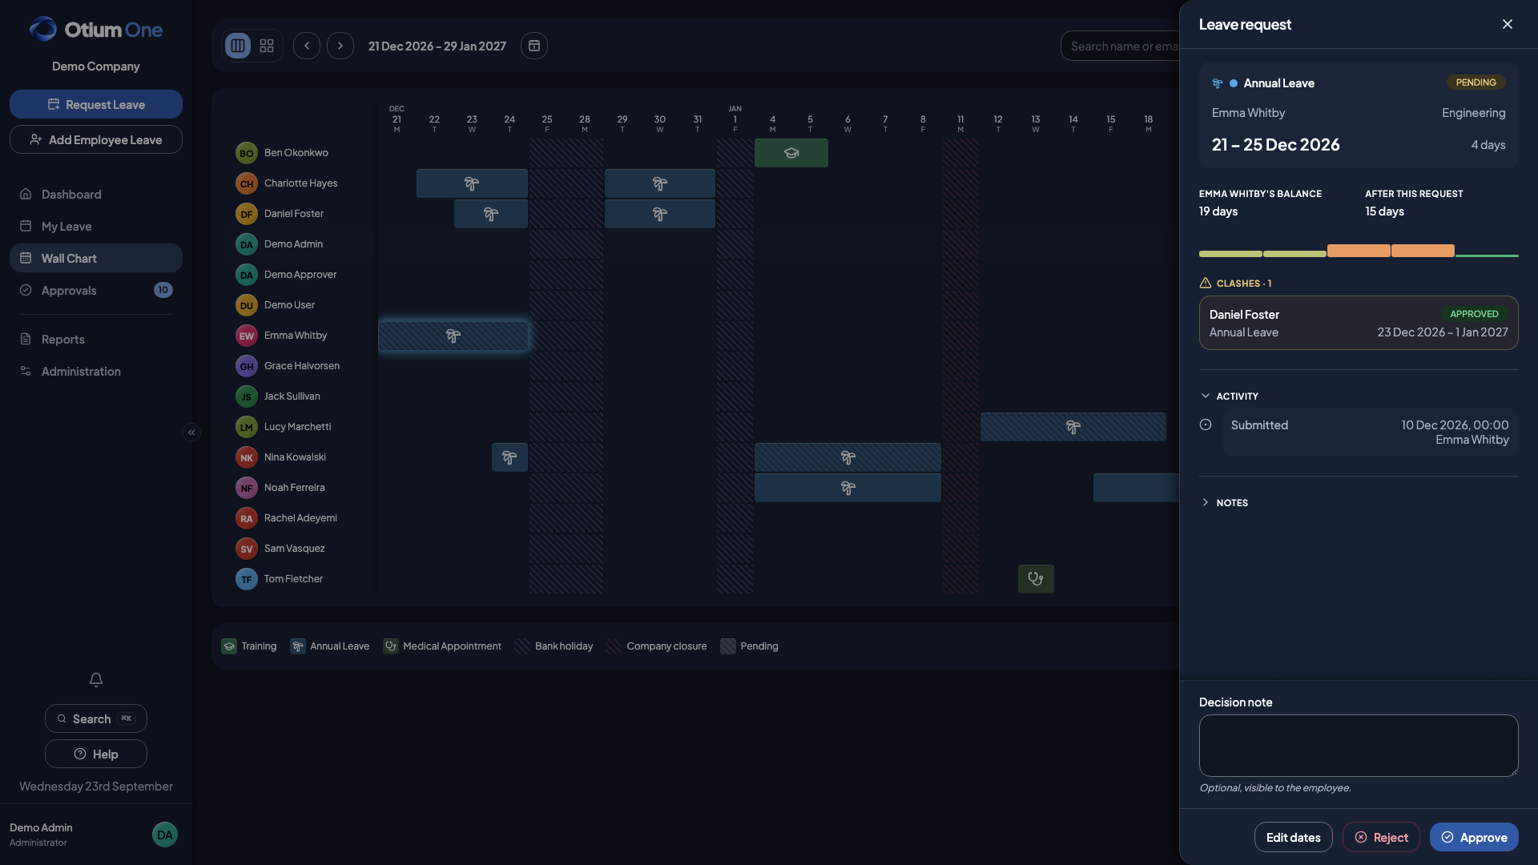
Task: Click the Medical Appointment legend icon
Action: coord(391,646)
